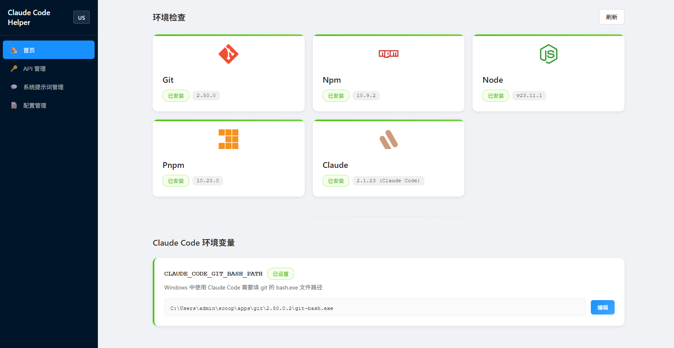Click the Claude Code Helper title
This screenshot has width=674, height=348.
coord(29,18)
